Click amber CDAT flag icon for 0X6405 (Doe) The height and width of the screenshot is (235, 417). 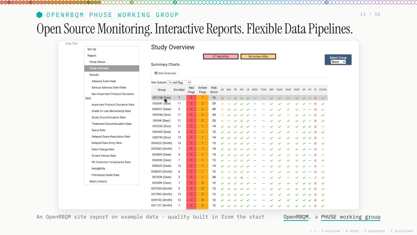pos(297,132)
